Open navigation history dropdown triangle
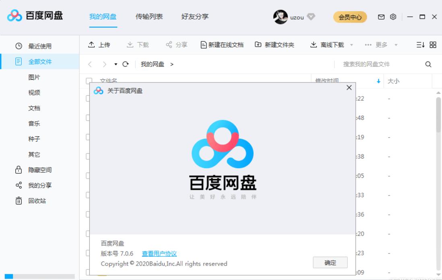Screen dimensions: 442x280 (116, 64)
